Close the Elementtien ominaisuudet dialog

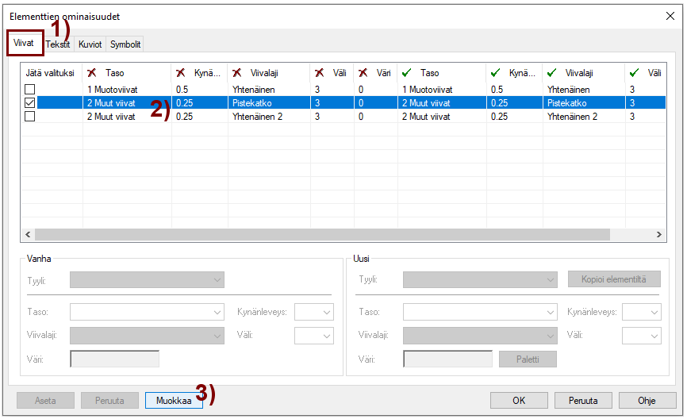point(669,16)
